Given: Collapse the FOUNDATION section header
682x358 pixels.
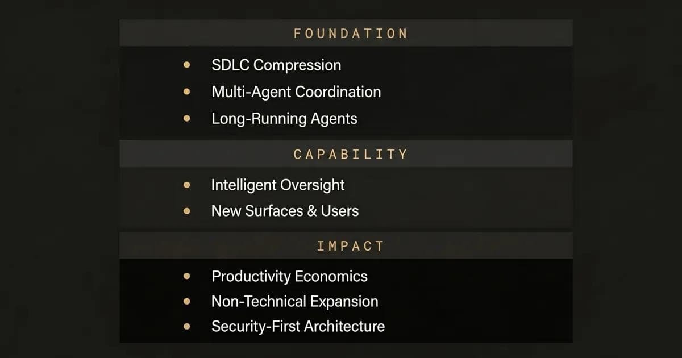Looking at the screenshot, I should [x=350, y=33].
